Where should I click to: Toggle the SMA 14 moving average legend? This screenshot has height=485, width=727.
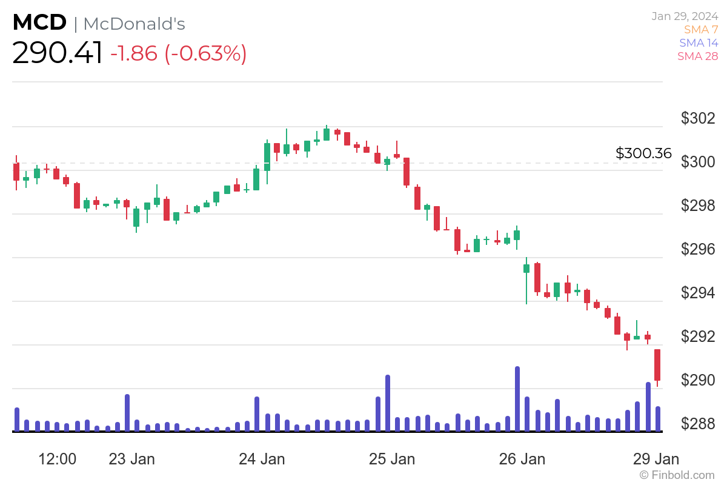pos(699,42)
